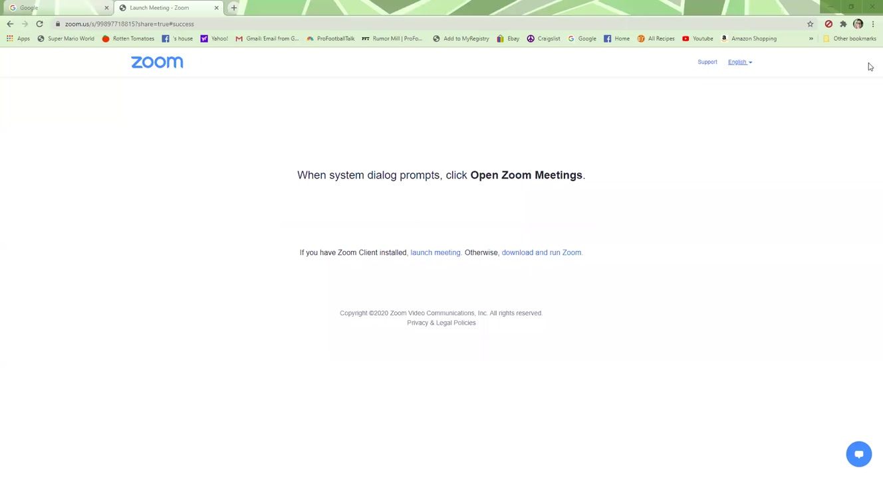Click the site lock icon
The width and height of the screenshot is (883, 478).
58,24
